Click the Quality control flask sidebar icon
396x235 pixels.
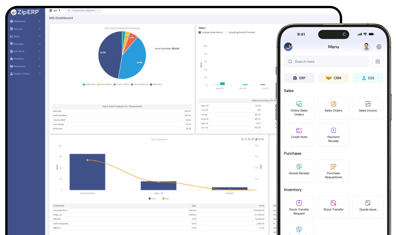pyautogui.click(x=11, y=74)
